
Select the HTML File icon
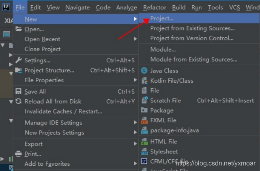click(x=144, y=142)
